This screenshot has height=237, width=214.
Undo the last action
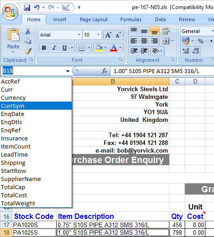pyautogui.click(x=36, y=7)
